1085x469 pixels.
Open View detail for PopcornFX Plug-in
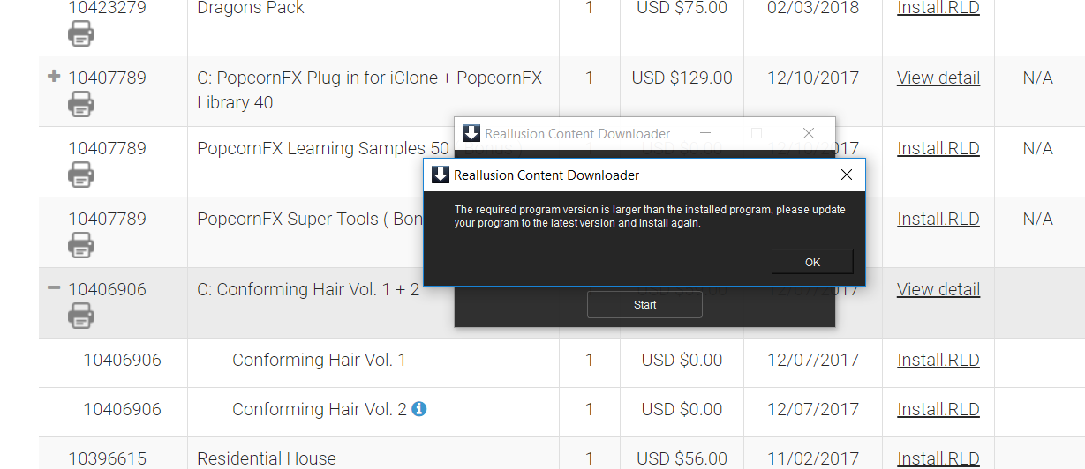[938, 78]
